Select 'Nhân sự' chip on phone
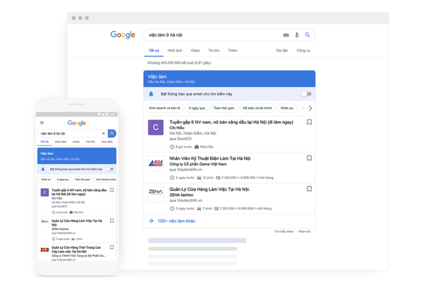 tap(45, 180)
